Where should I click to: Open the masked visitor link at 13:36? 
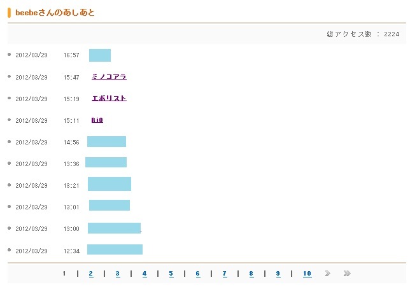(x=106, y=163)
